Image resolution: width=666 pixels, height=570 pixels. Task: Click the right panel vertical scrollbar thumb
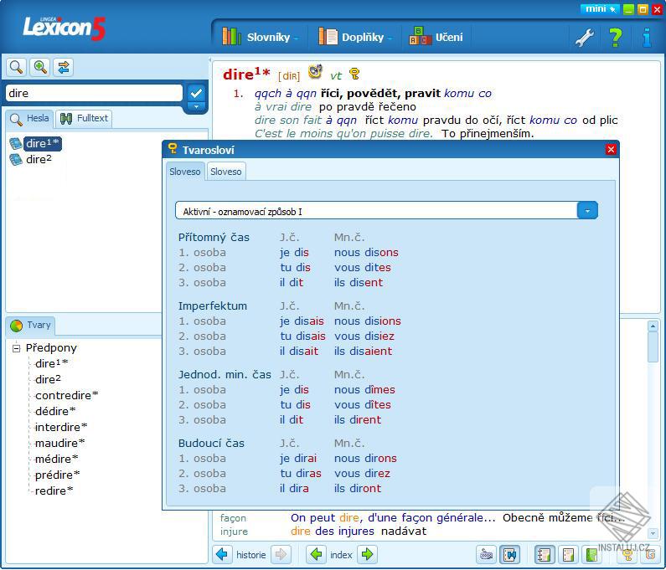click(x=653, y=347)
